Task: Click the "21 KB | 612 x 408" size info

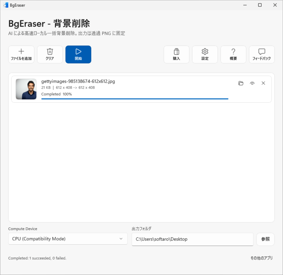Action: point(68,88)
